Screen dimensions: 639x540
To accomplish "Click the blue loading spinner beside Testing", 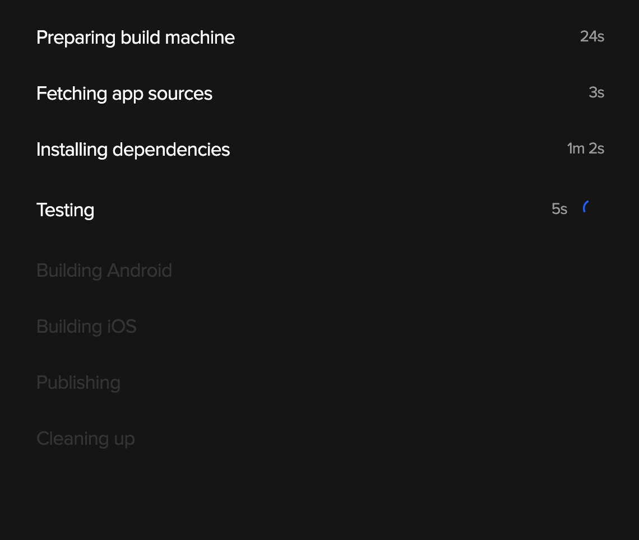I will (x=587, y=208).
